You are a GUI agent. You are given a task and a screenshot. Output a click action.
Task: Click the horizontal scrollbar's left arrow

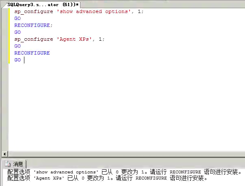[5, 154]
